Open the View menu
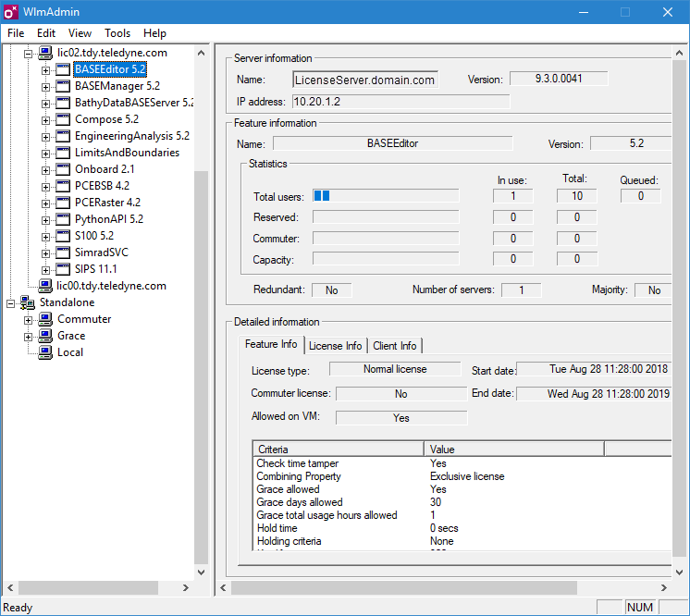This screenshot has width=690, height=616. (80, 32)
